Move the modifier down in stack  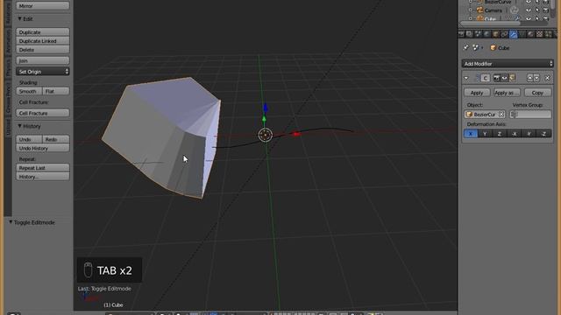[x=536, y=78]
